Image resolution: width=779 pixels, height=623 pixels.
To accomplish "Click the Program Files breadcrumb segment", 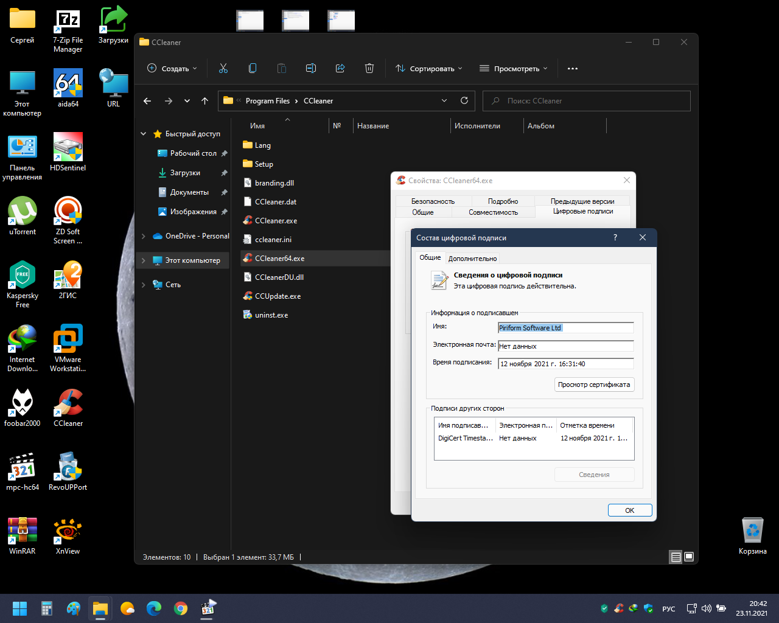I will coord(268,101).
